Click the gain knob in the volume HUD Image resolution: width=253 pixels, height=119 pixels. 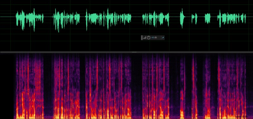(149, 37)
